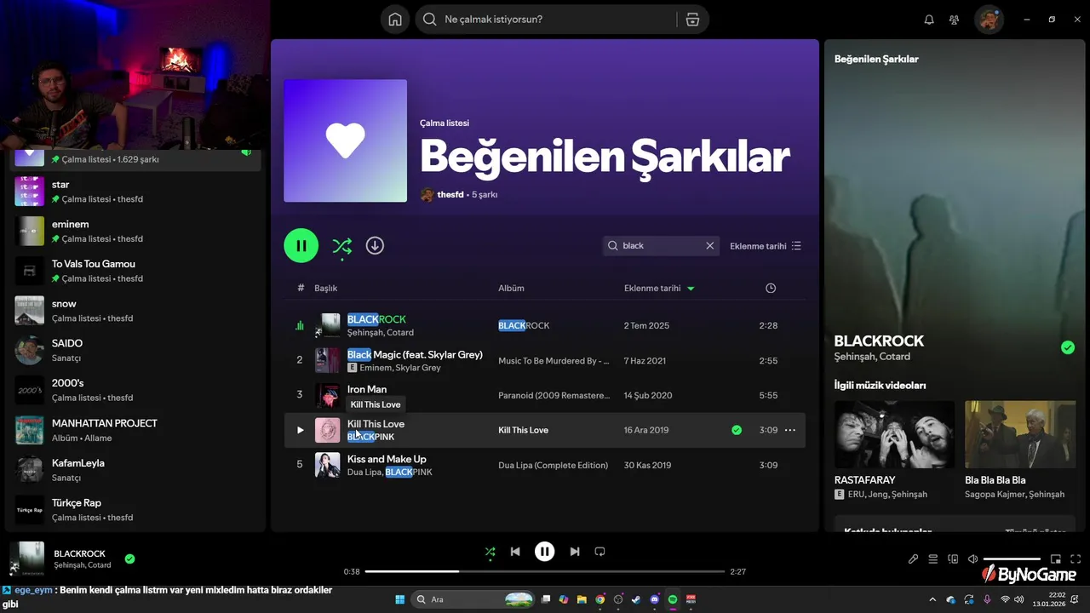Image resolution: width=1090 pixels, height=613 pixels.
Task: Open more options for Kill This Love
Action: click(790, 431)
